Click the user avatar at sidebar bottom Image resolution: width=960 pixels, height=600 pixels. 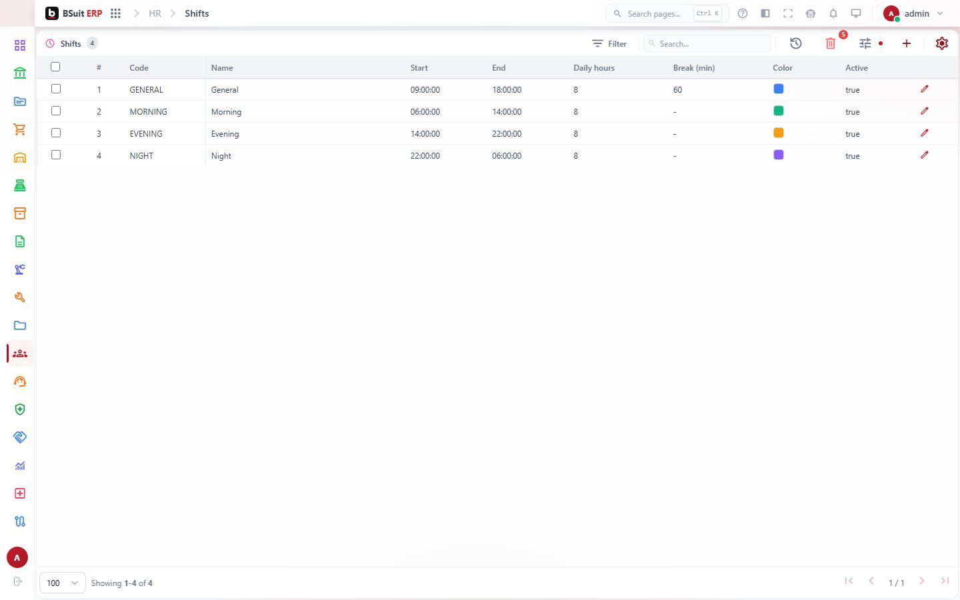click(17, 557)
